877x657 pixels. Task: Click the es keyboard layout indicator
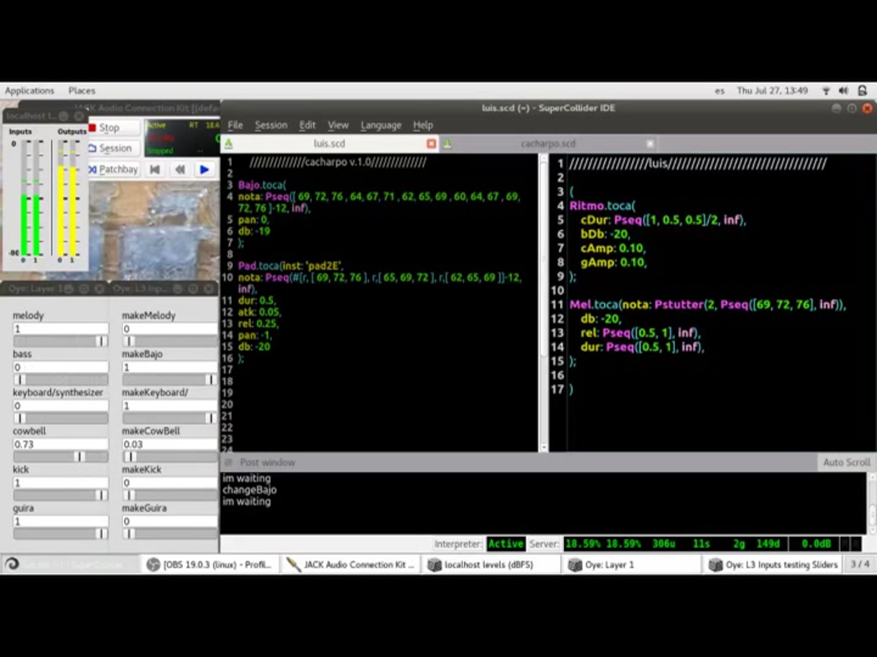click(x=720, y=91)
